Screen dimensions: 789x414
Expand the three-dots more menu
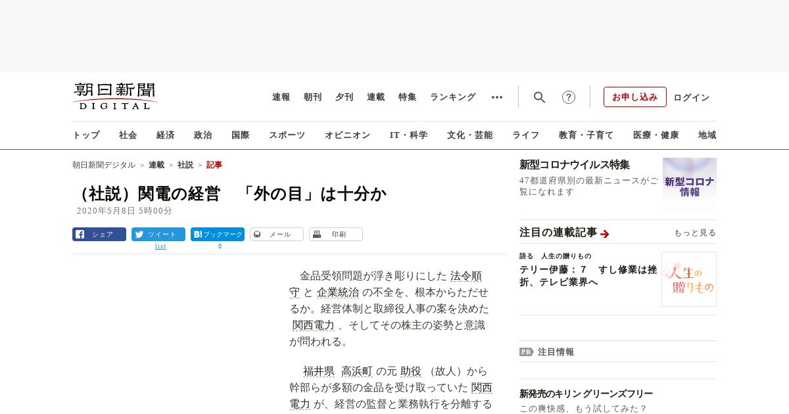(x=497, y=97)
